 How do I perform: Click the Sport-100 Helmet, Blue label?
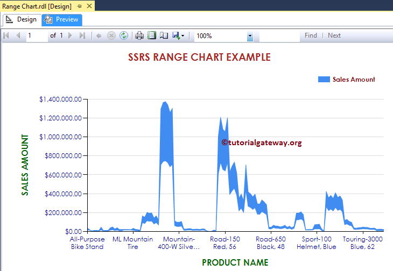317,243
